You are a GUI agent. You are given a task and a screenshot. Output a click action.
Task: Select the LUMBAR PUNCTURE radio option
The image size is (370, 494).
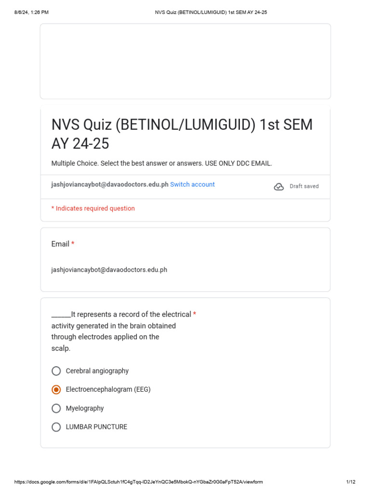click(56, 427)
